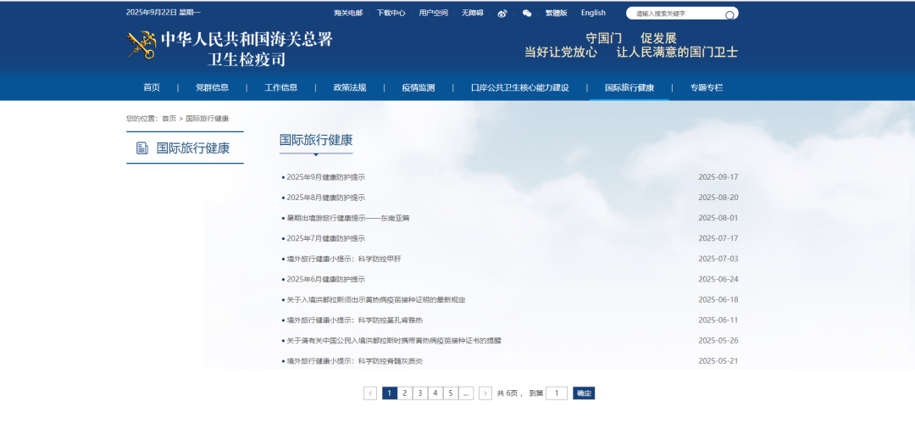Select 国际旅行健康 sidebar item

[x=185, y=148]
